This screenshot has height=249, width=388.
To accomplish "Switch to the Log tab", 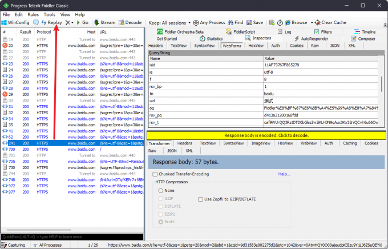I will click(285, 32).
